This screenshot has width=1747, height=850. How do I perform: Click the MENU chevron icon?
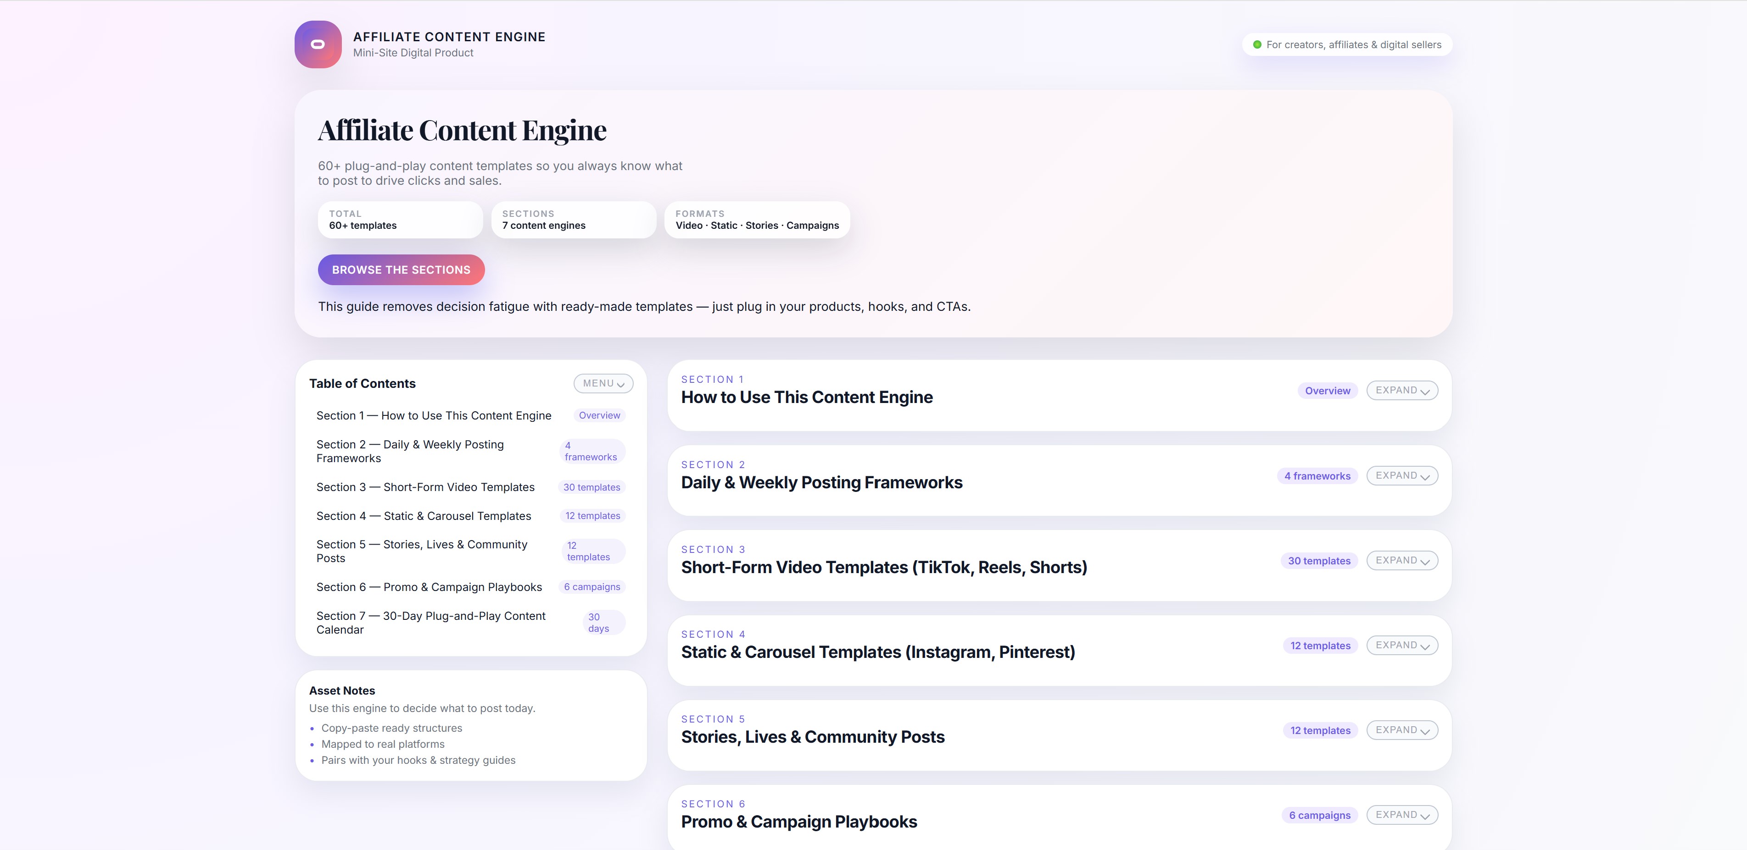[621, 384]
